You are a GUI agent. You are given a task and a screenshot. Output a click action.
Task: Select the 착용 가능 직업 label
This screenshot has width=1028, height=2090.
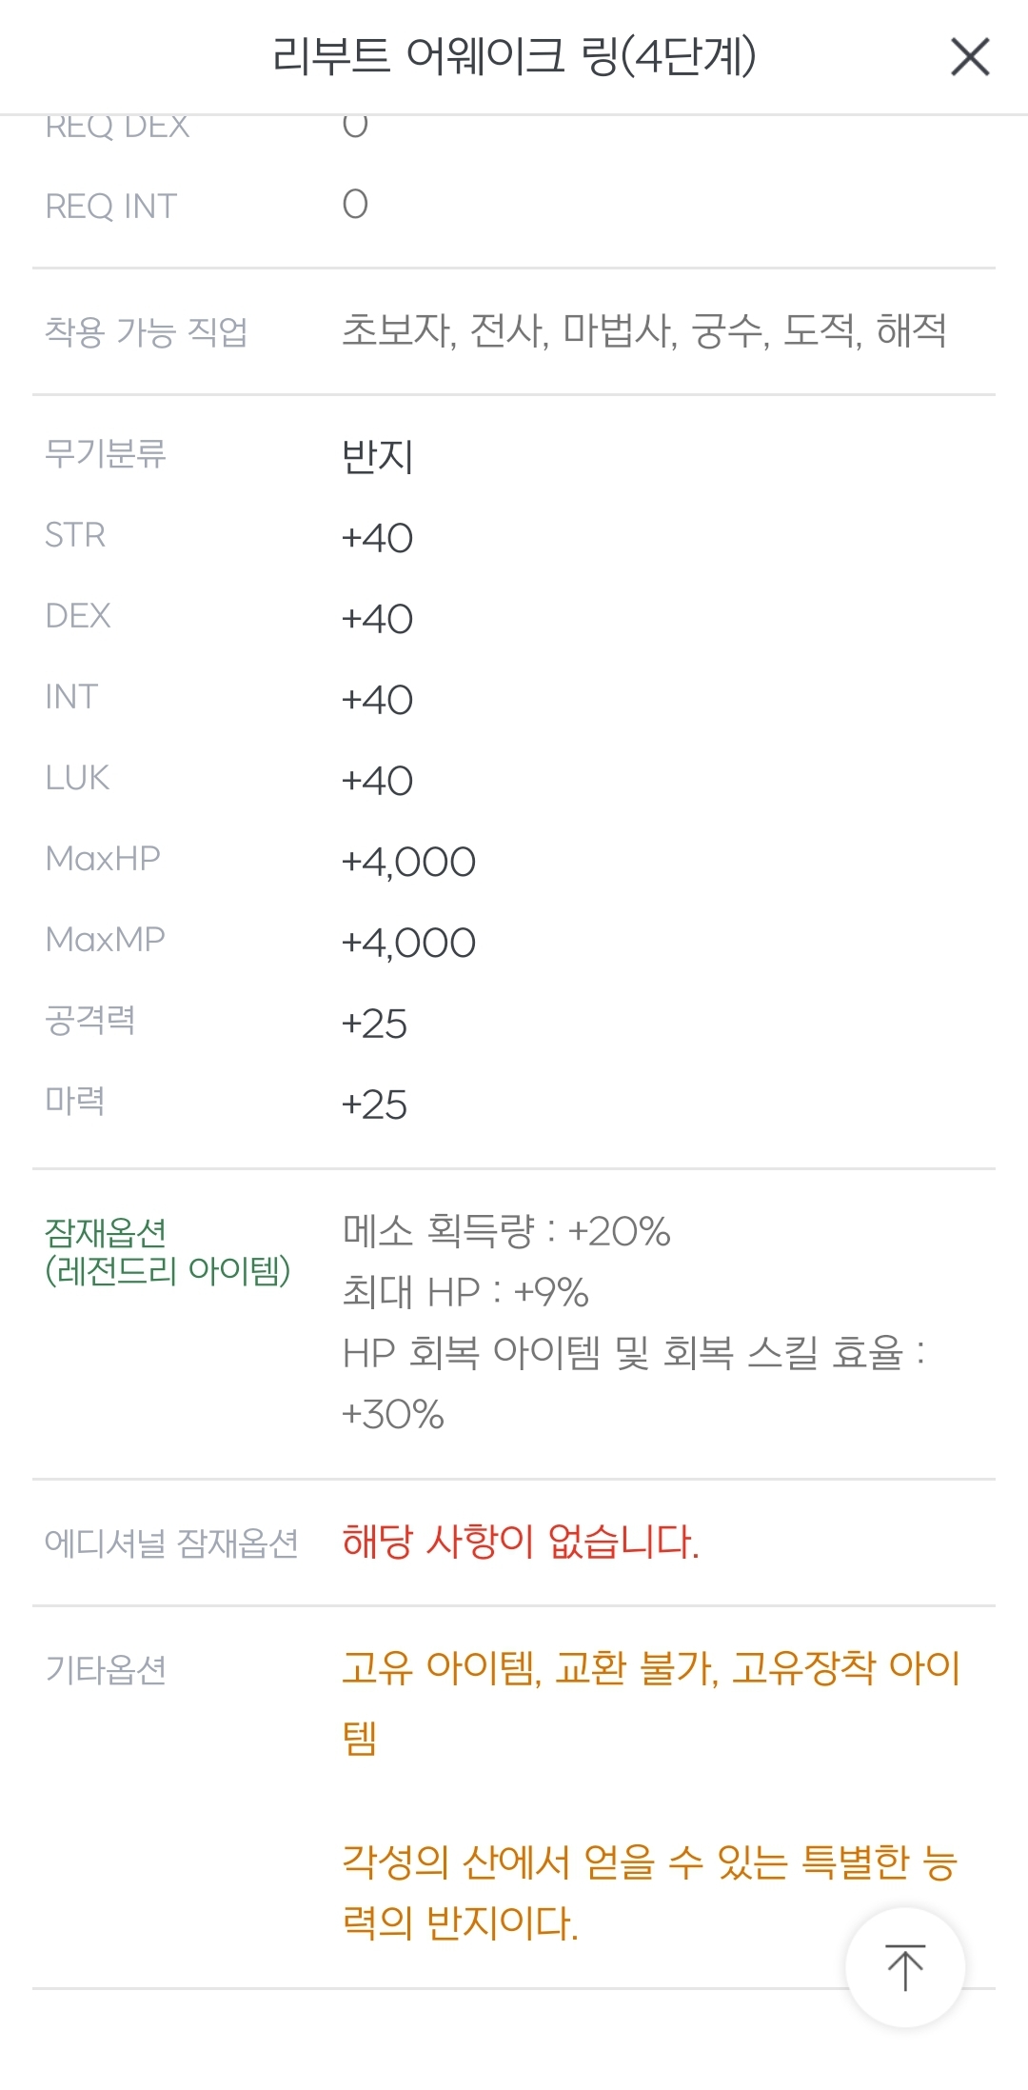coord(146,331)
